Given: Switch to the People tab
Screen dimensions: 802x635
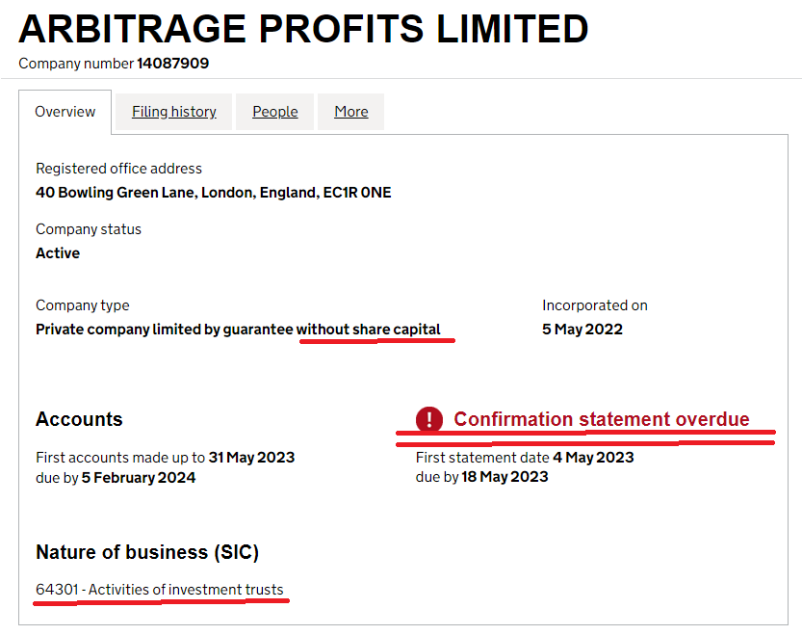Looking at the screenshot, I should (x=274, y=112).
